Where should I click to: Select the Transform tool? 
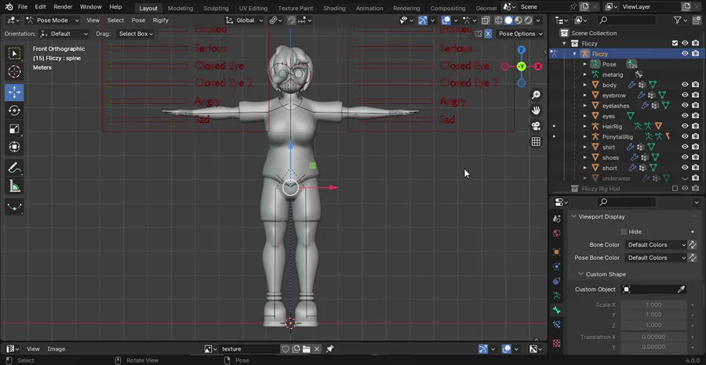14,147
